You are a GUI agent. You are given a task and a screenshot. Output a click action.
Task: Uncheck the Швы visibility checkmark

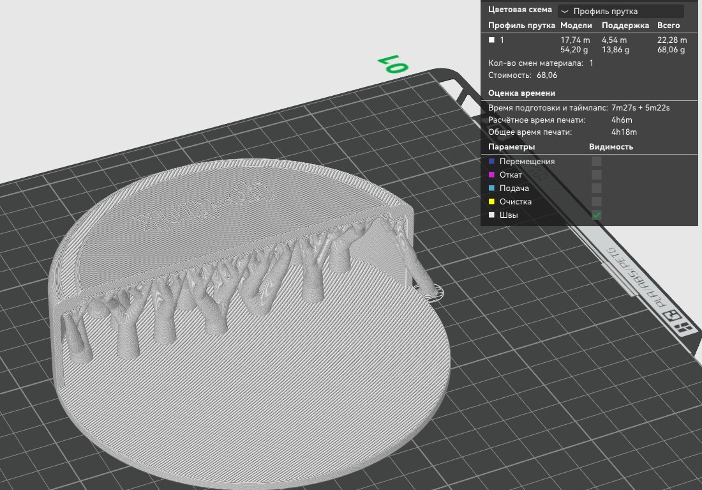[597, 215]
